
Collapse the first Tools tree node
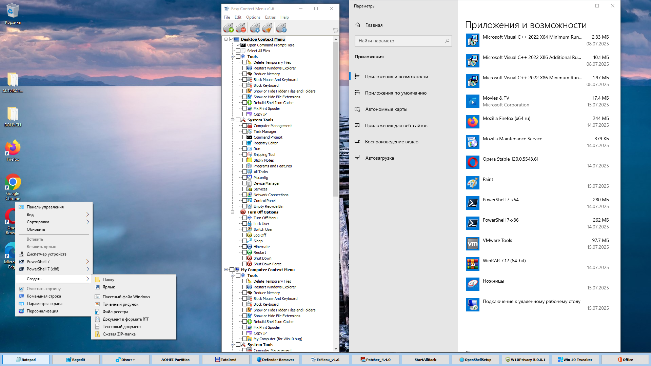pyautogui.click(x=233, y=57)
